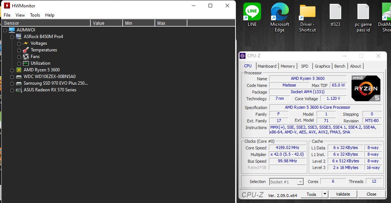Click the Threads value 12

pyautogui.click(x=374, y=181)
